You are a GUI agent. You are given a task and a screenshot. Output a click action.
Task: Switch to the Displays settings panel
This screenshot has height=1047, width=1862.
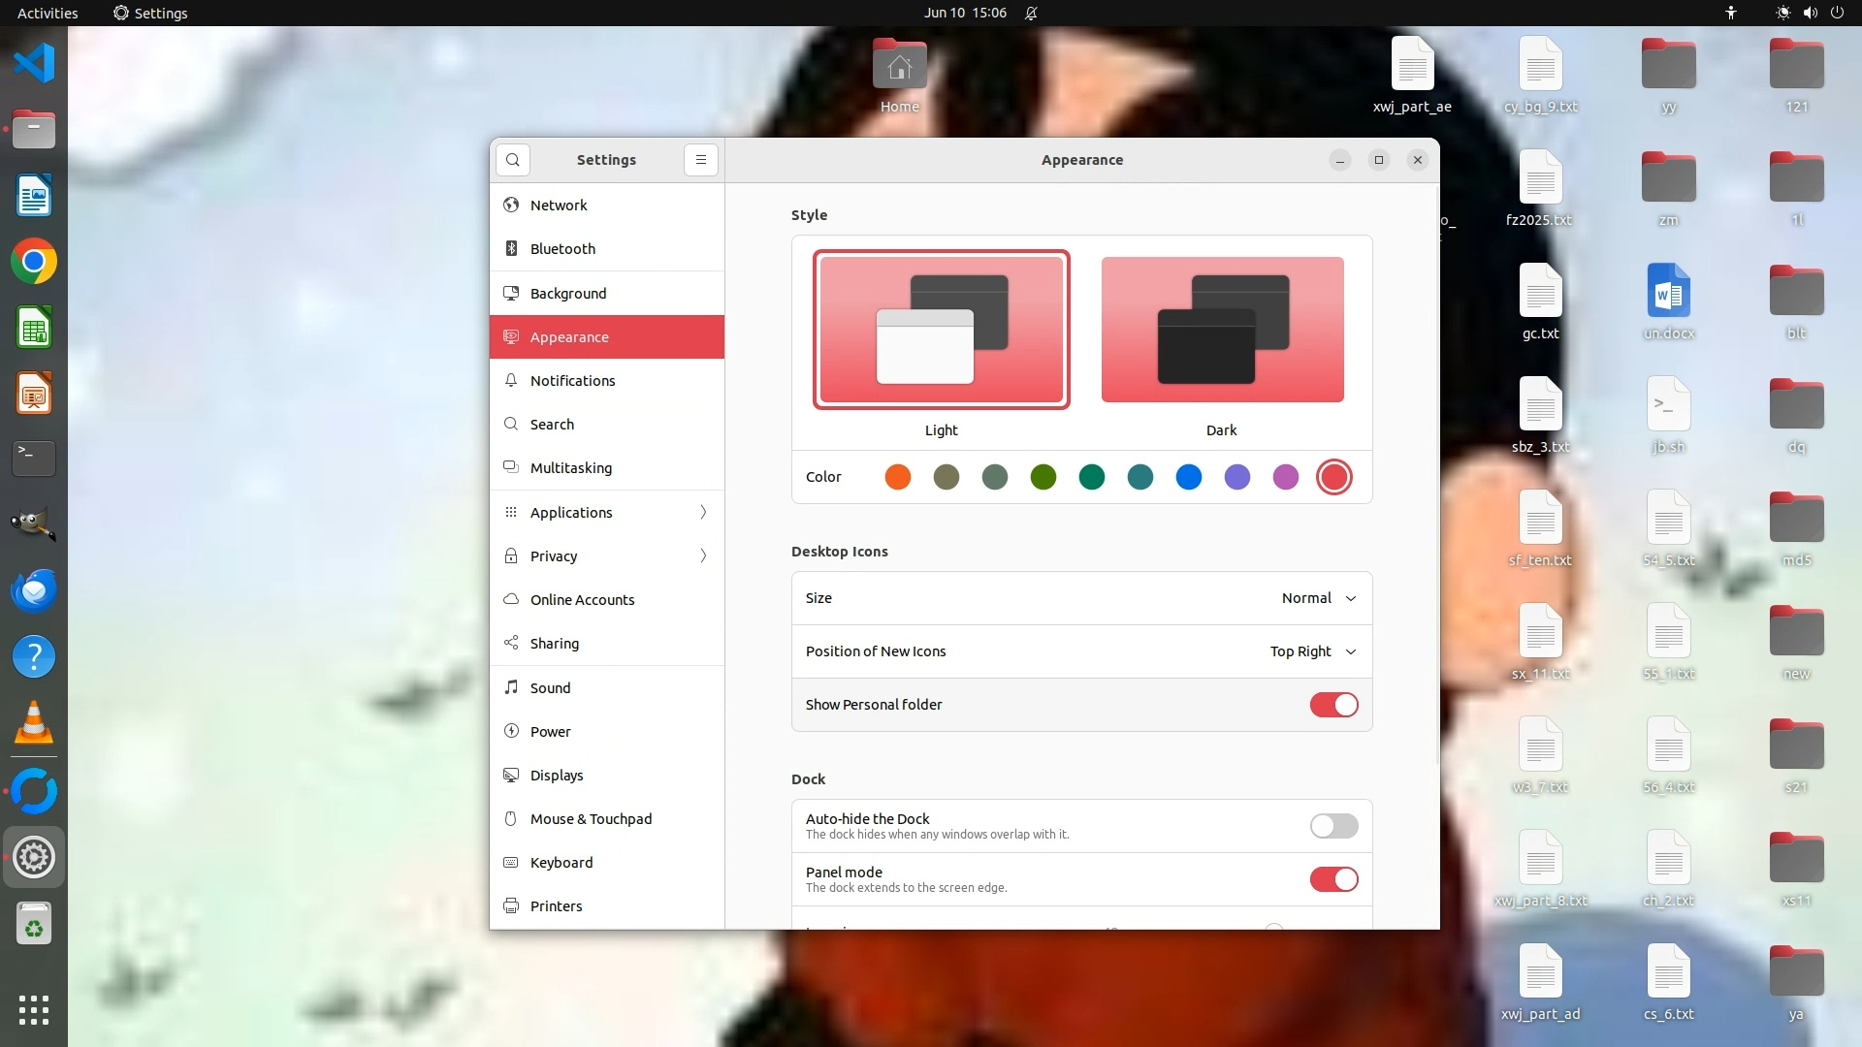[557, 776]
